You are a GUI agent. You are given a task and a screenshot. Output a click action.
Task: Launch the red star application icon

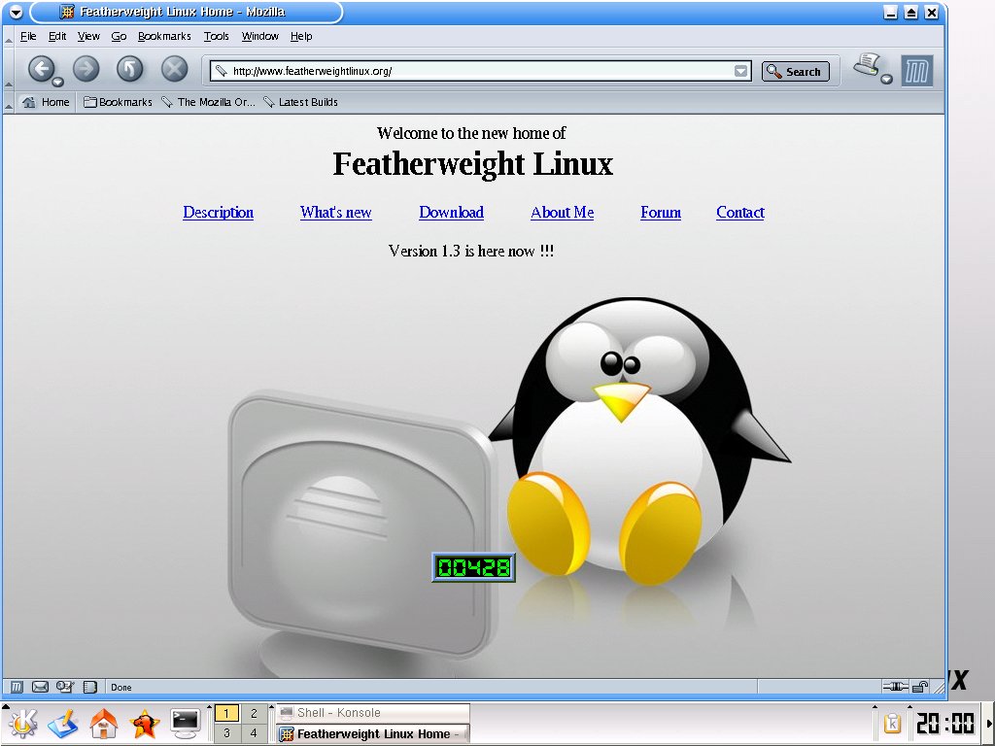(144, 724)
